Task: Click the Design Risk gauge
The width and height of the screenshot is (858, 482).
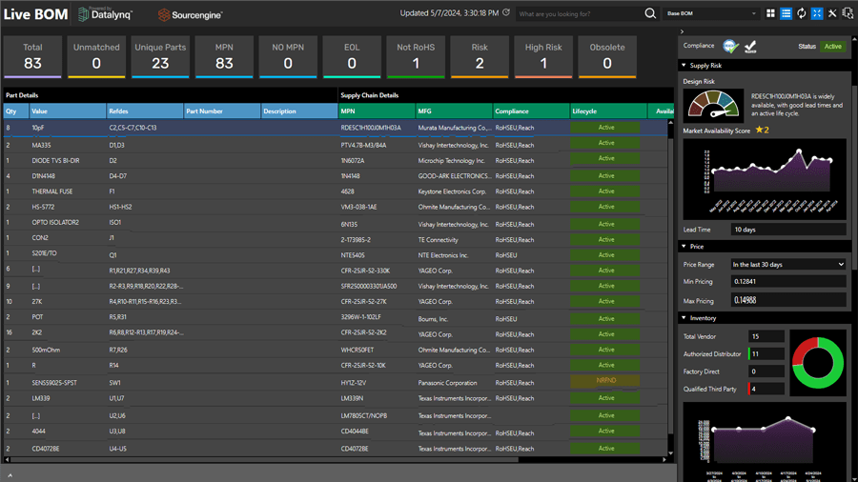Action: pos(713,105)
